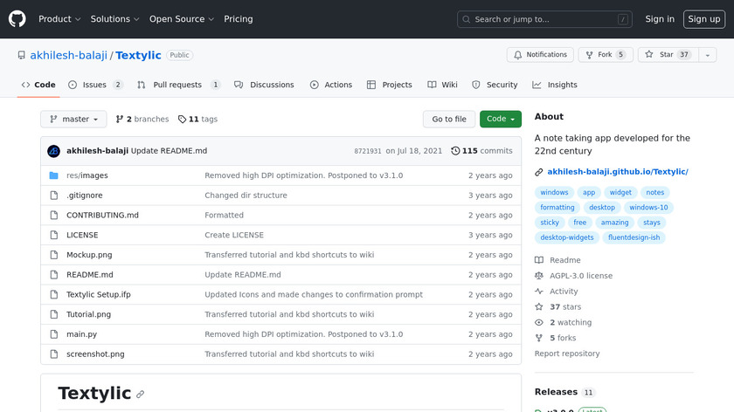This screenshot has width=734, height=412.
Task: Open the green Code dropdown
Action: pos(500,120)
